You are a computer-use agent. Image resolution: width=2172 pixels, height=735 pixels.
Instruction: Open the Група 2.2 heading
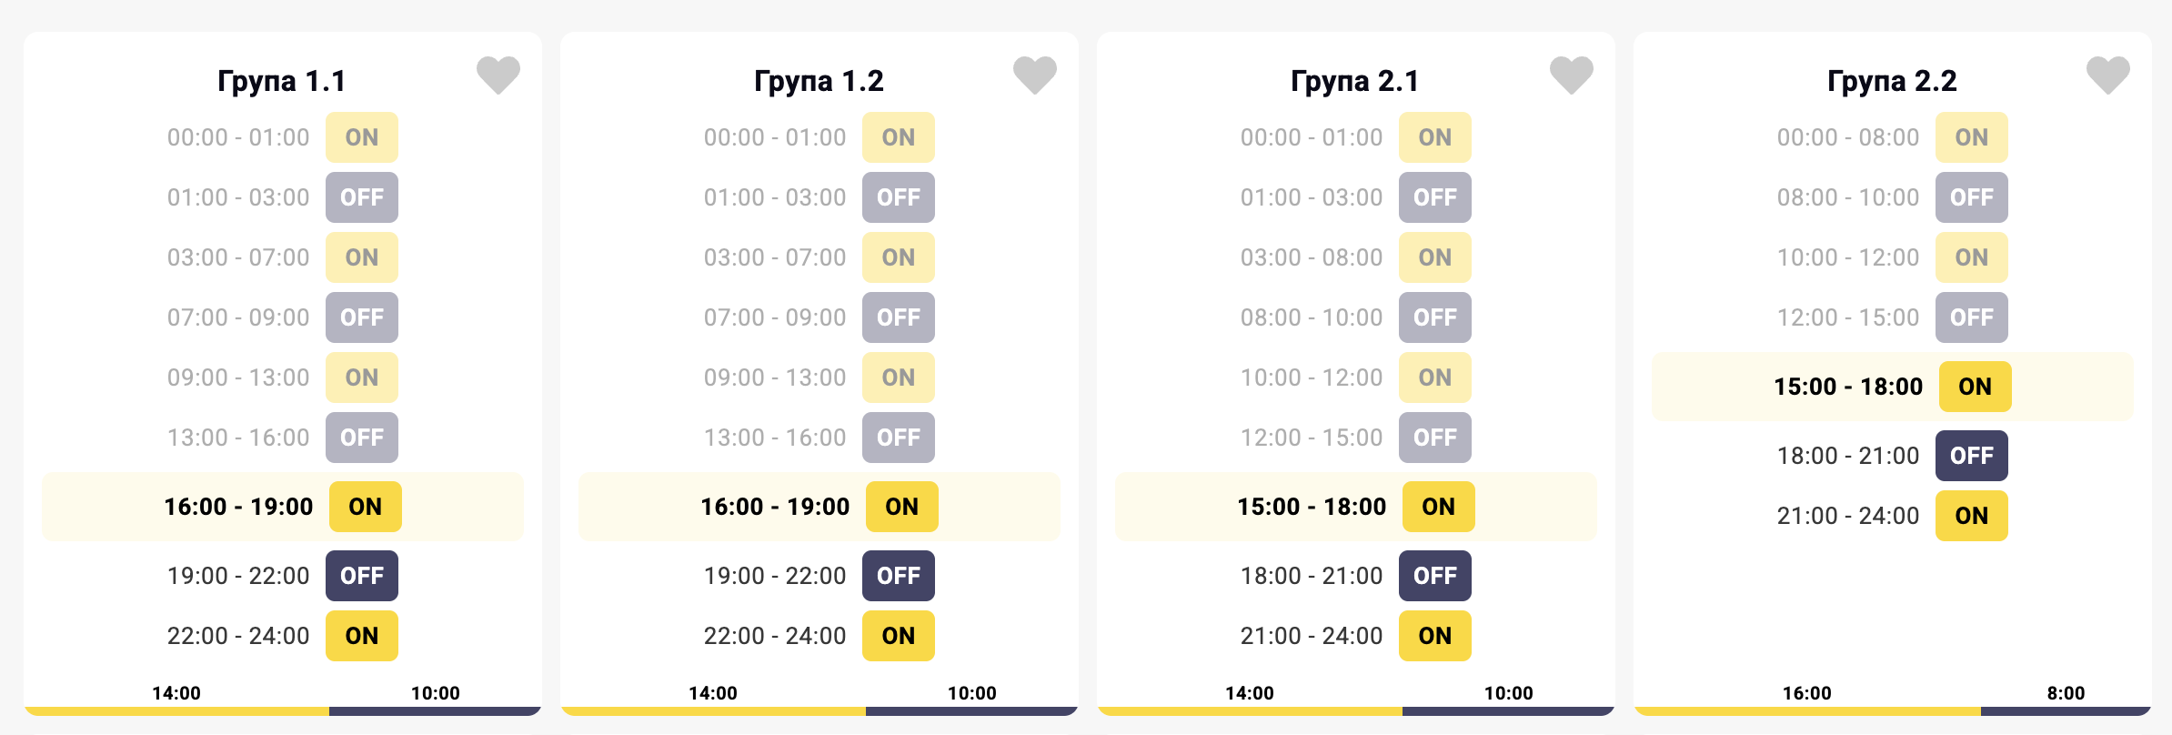[1892, 81]
